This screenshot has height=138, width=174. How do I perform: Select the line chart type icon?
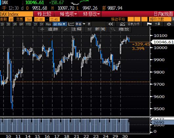pyautogui.click(x=71, y=24)
